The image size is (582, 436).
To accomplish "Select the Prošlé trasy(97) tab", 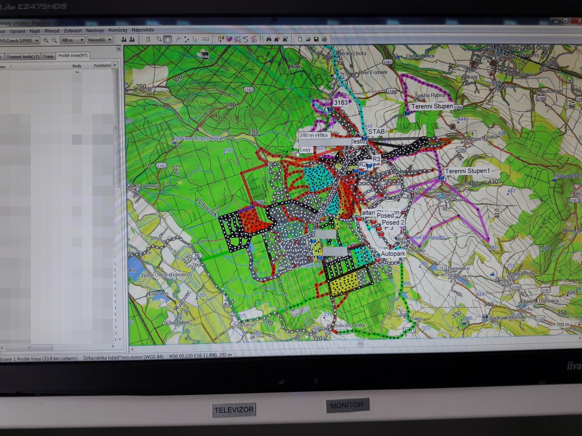I will pos(73,56).
